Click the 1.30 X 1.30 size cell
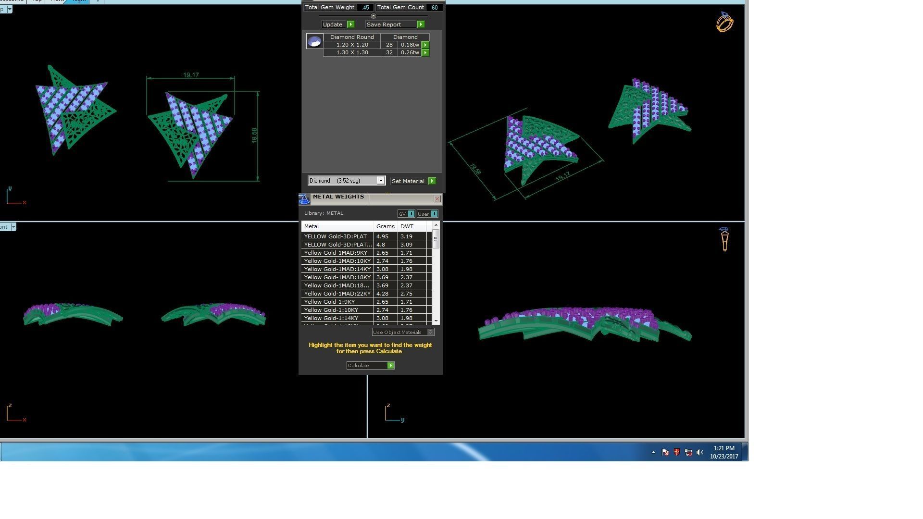 (352, 53)
